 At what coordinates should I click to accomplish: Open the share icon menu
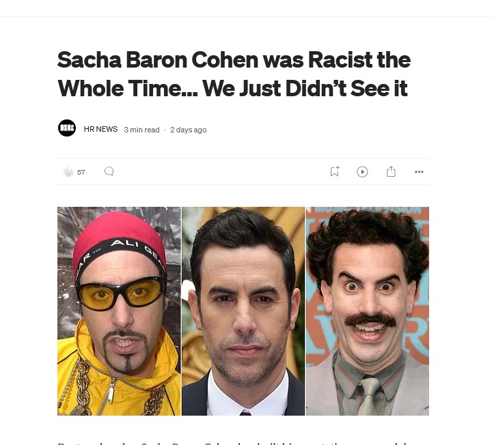[x=391, y=171]
